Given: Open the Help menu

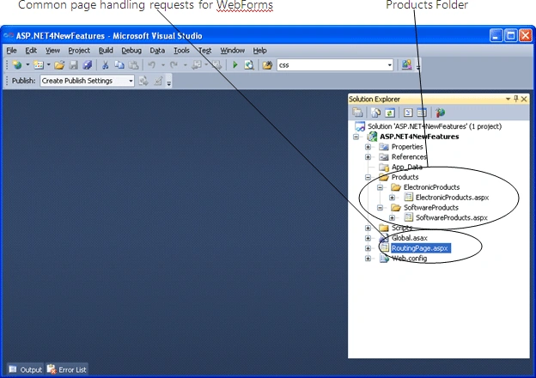Looking at the screenshot, I should tap(259, 51).
